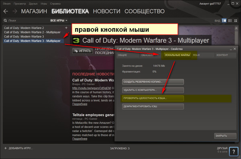This screenshot has height=159, width=241.
Task: Click СОЗДАТЬ РЕЗЕРВНУЮ КОПИЮ button
Action: tap(153, 82)
